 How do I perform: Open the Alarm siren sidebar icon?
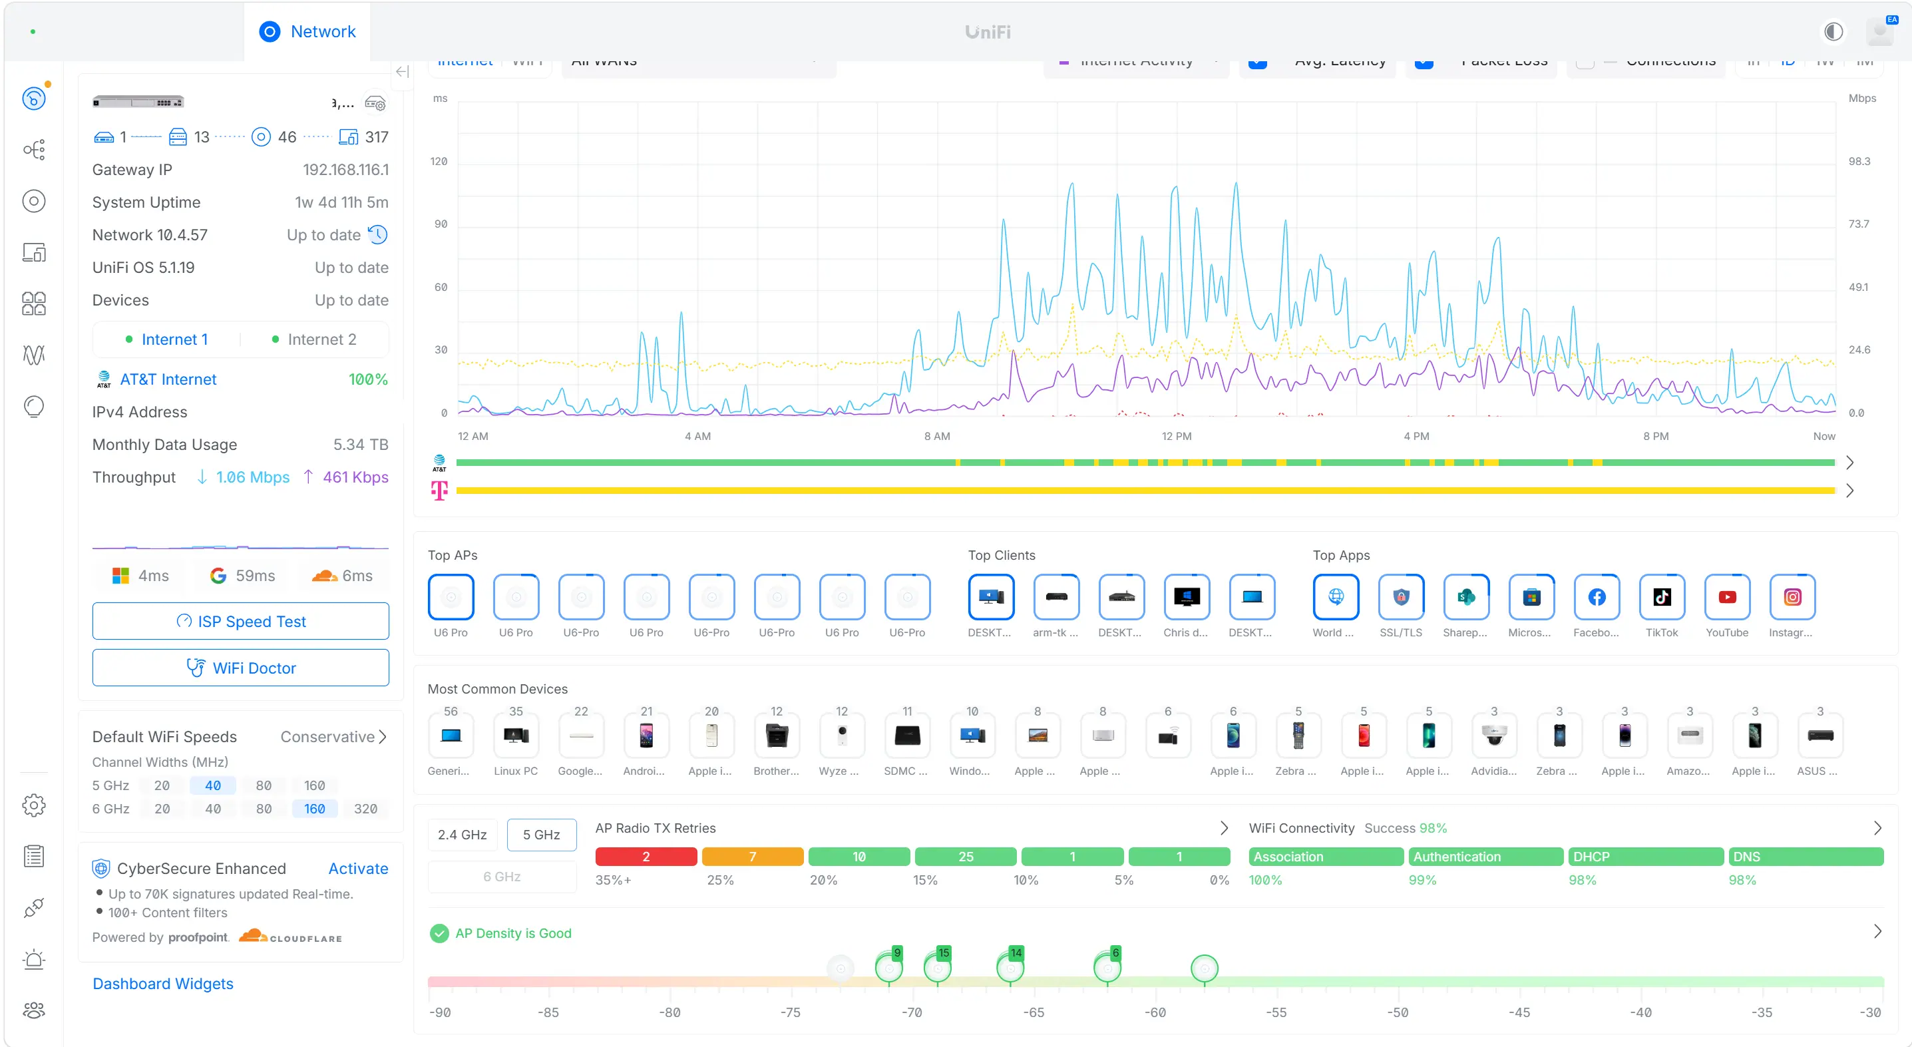(34, 959)
